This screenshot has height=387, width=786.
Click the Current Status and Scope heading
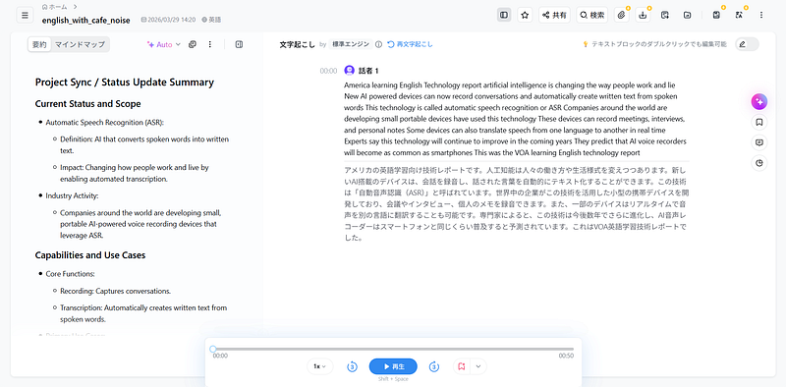pos(87,104)
